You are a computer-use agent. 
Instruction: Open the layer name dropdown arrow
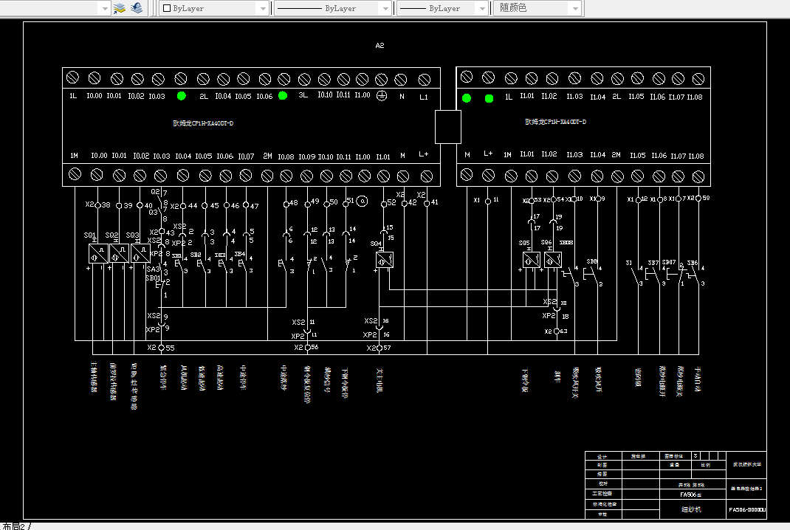tap(104, 8)
